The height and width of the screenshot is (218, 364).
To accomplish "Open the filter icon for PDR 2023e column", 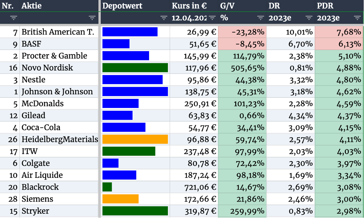I will pos(357,18).
